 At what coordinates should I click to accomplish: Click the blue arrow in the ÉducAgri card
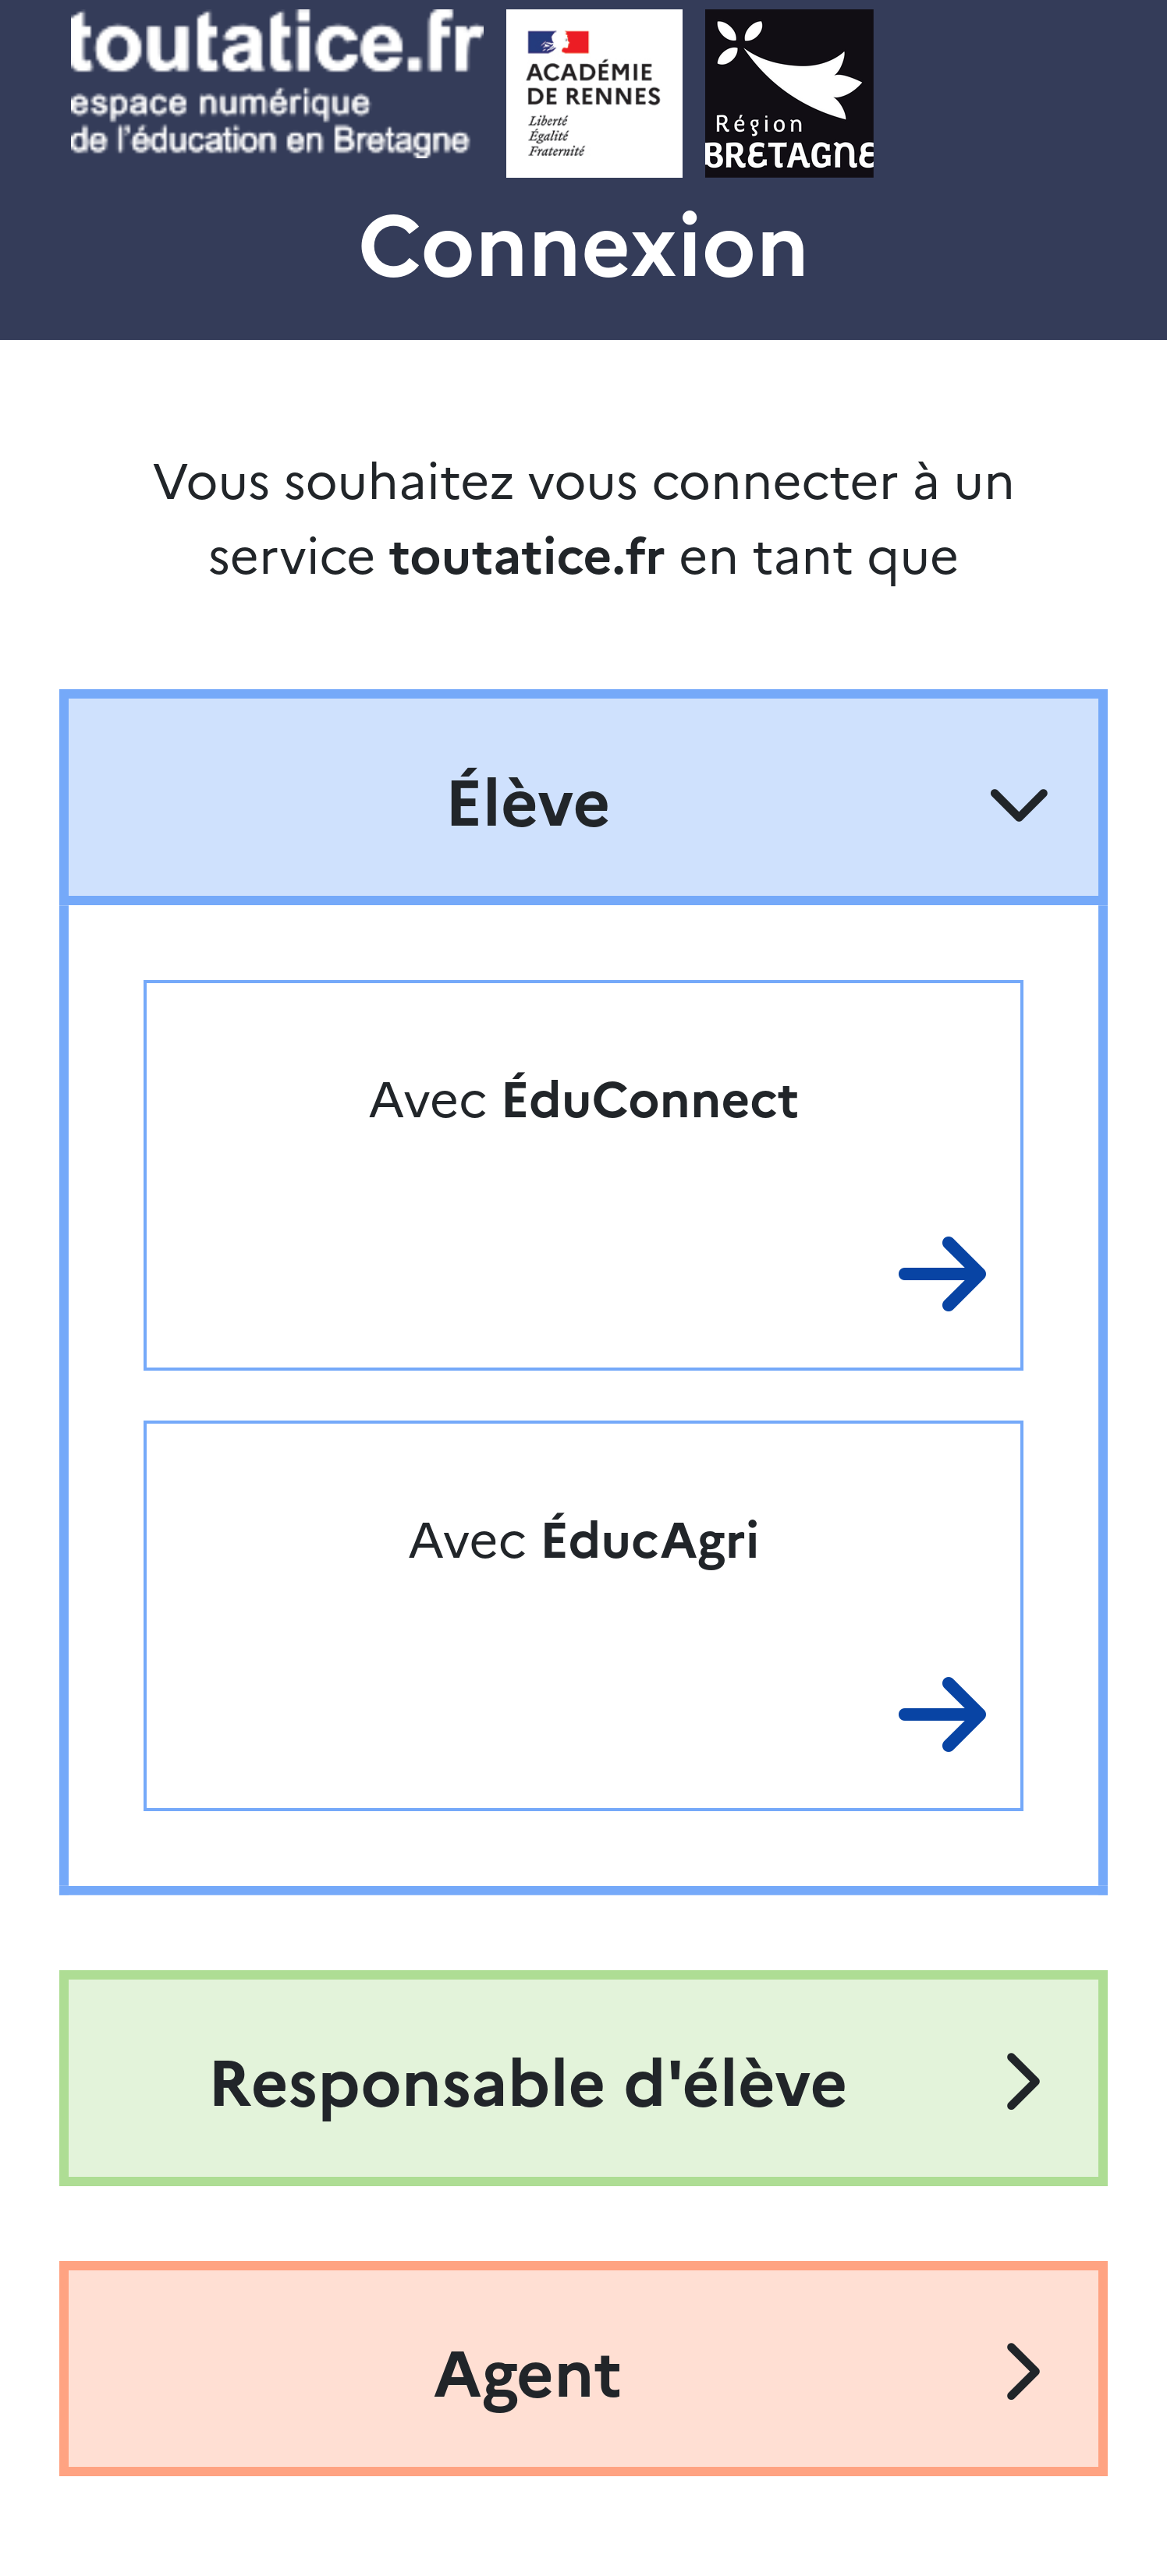(942, 1714)
